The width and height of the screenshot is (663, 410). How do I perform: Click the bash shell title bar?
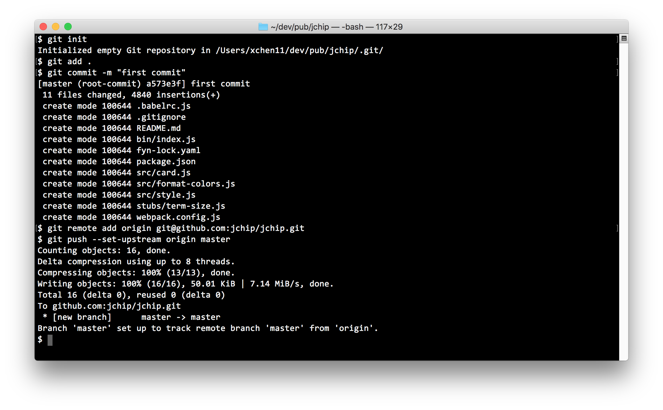(331, 27)
